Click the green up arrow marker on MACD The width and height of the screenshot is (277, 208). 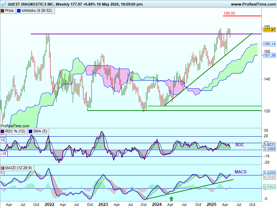tap(171, 199)
